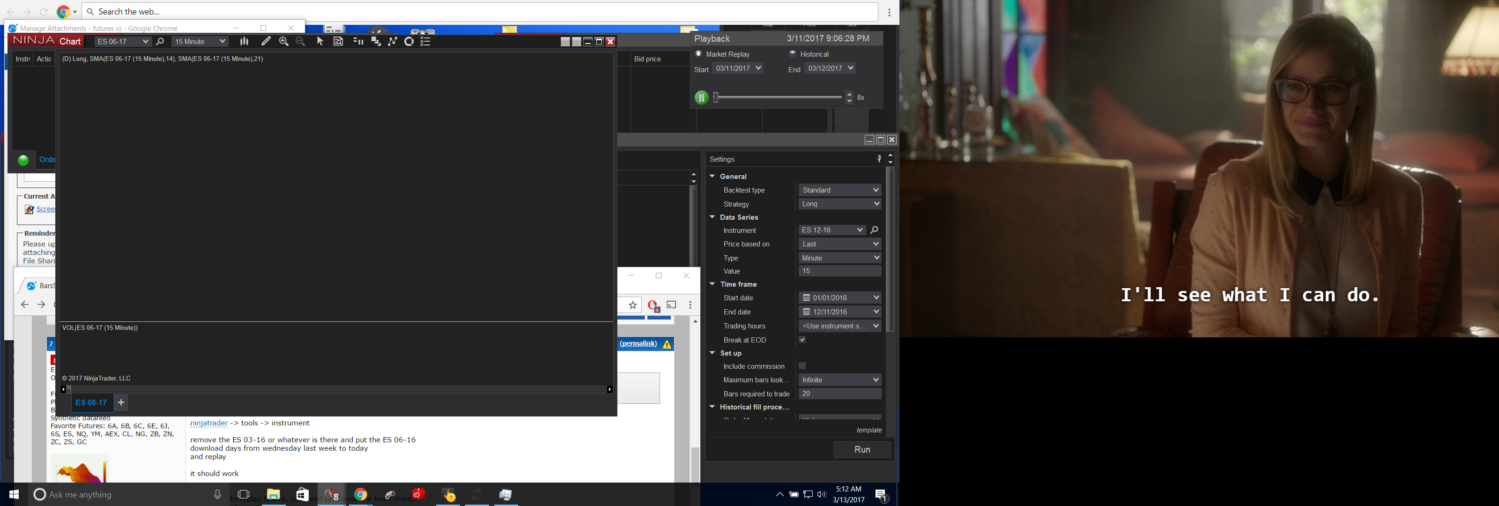This screenshot has width=1499, height=506.
Task: Open Google Chrome from taskbar
Action: [x=361, y=494]
